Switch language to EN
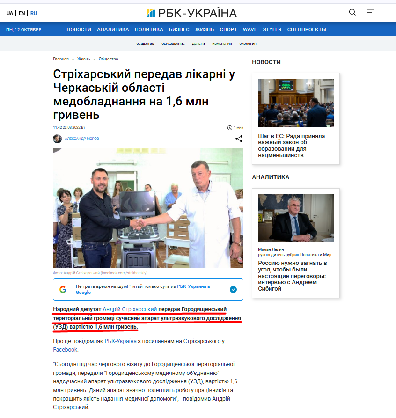 pos(22,13)
